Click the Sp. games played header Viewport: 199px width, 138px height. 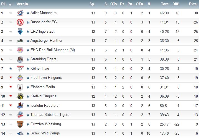(x=92, y=4)
